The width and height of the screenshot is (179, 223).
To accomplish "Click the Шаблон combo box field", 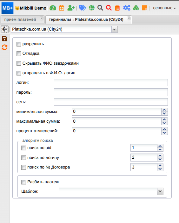I will 108,191.
